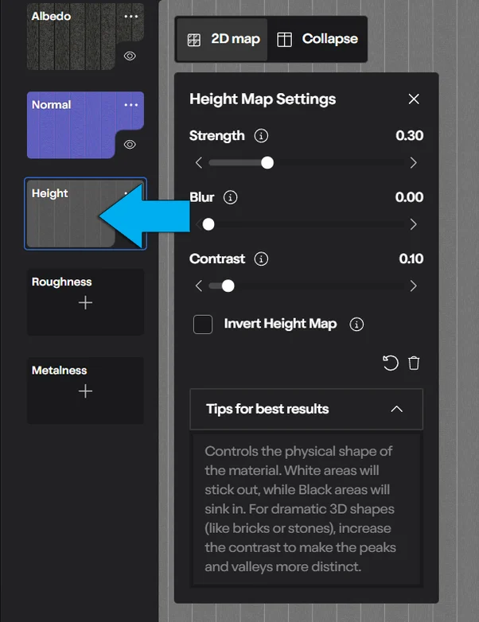Switch to the 2D map view
Image resolution: width=479 pixels, height=622 pixels.
[x=222, y=39]
